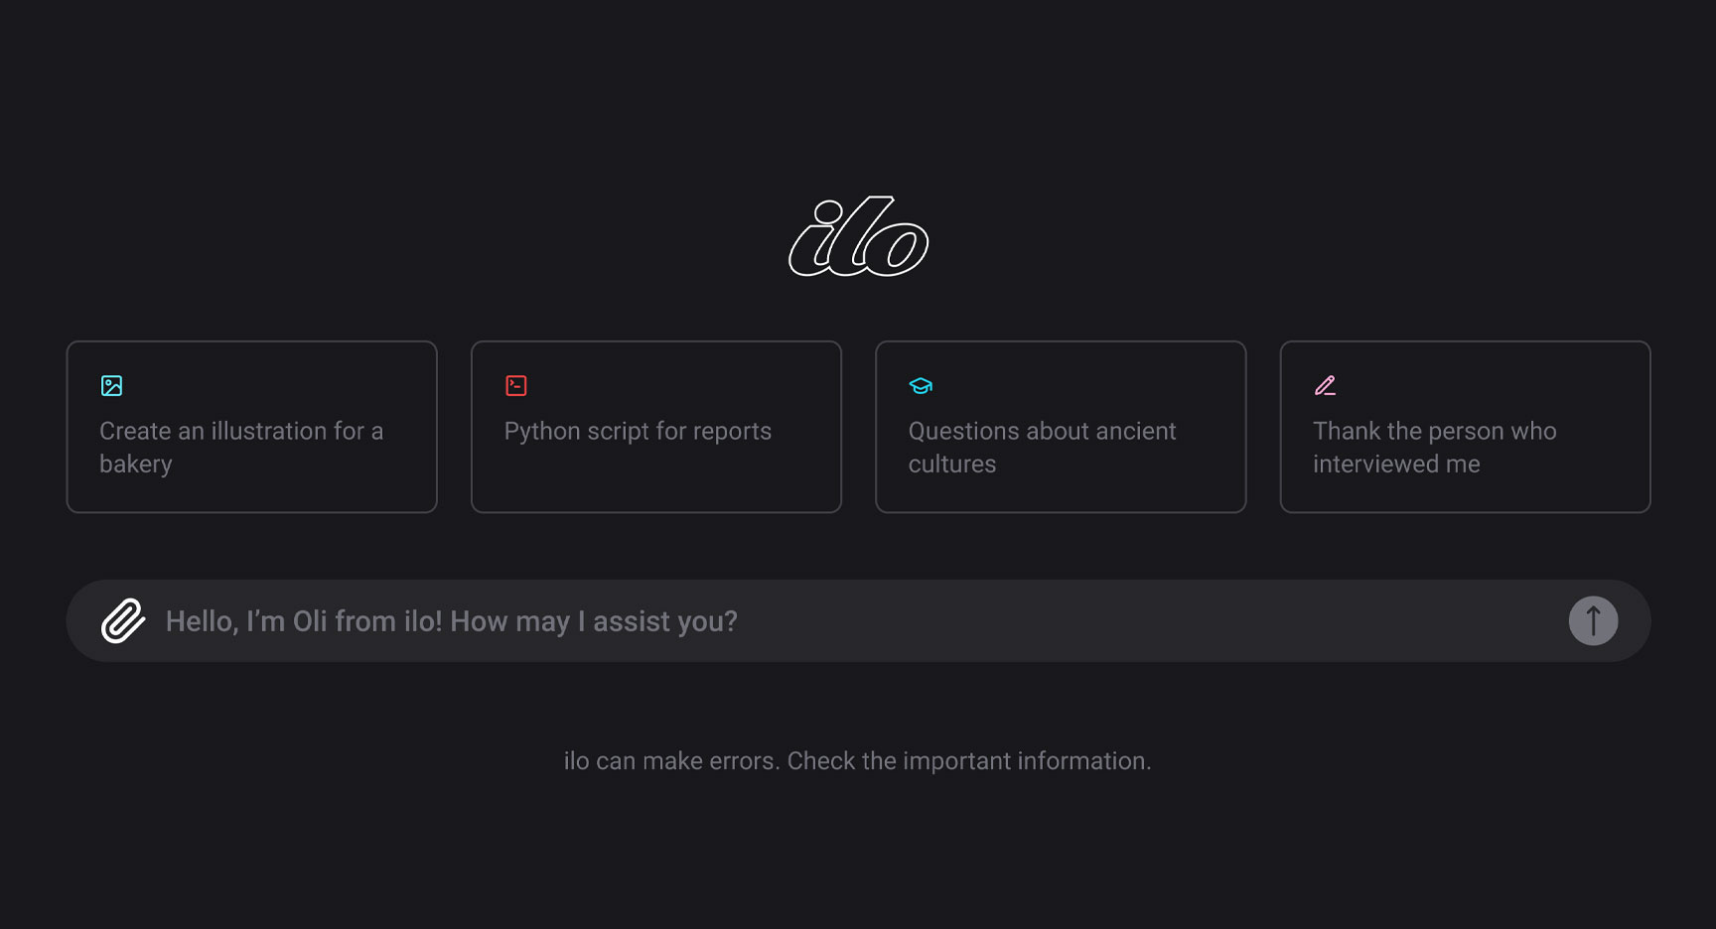1716x929 pixels.
Task: Click 'Create an illustration for a bakery' text
Action: [x=241, y=448]
